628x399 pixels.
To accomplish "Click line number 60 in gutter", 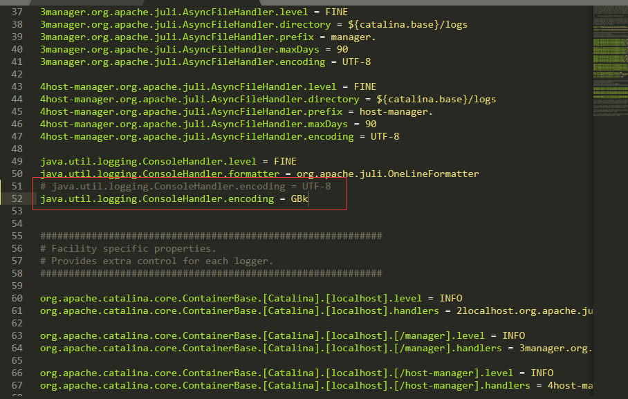I will pos(17,298).
